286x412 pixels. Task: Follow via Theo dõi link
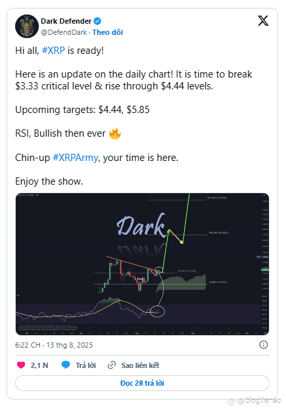[108, 32]
